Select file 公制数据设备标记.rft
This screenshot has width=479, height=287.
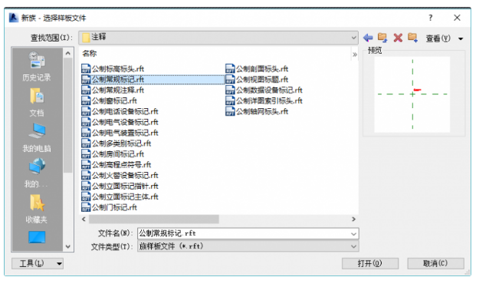click(x=269, y=90)
